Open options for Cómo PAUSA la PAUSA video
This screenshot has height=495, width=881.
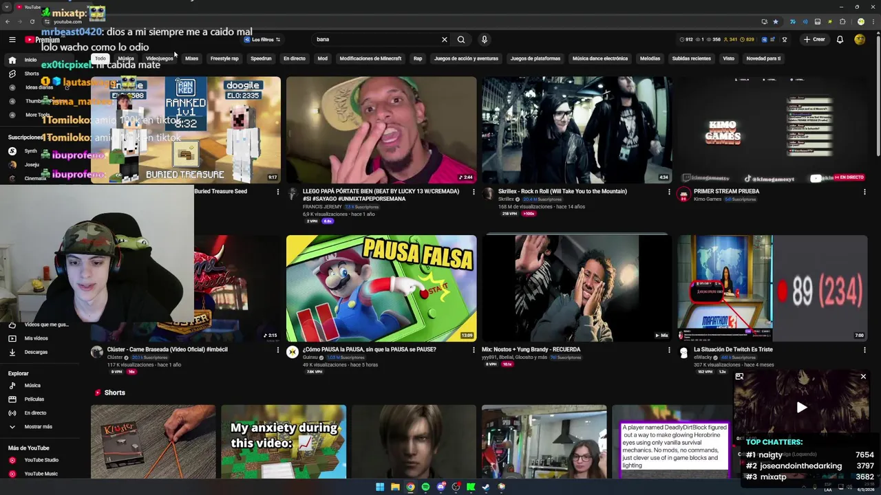pyautogui.click(x=474, y=350)
